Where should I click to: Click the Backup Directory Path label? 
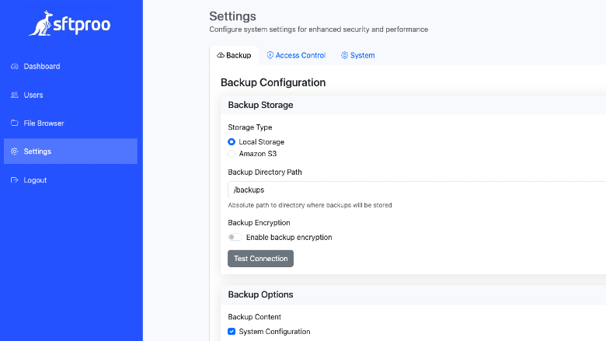265,172
